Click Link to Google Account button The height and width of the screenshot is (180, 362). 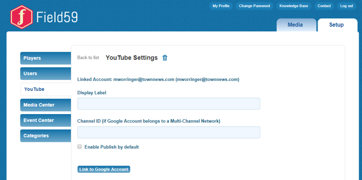click(x=104, y=169)
